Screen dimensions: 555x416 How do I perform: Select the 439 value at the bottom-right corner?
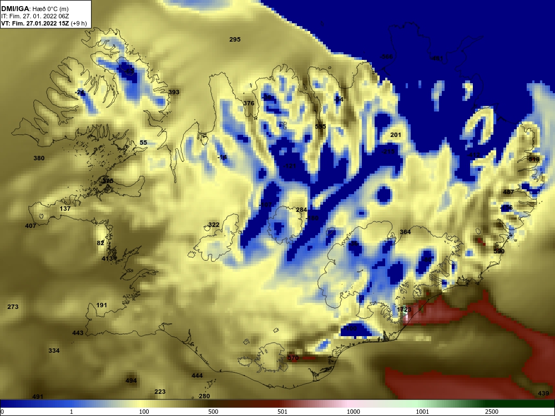coord(543,393)
